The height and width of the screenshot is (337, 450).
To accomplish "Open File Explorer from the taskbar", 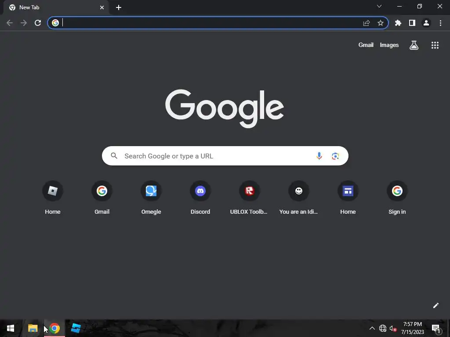I will coord(33,328).
